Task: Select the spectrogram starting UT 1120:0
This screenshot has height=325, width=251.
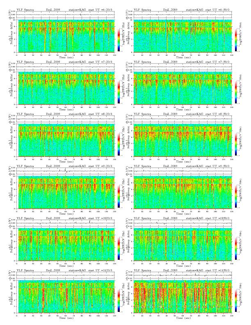Action: [66, 297]
